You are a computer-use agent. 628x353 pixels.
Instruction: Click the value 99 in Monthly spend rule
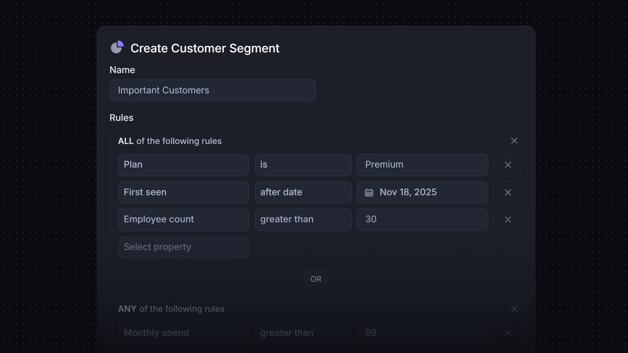coord(422,333)
